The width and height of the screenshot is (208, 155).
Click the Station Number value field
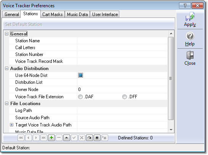[x=122, y=54]
